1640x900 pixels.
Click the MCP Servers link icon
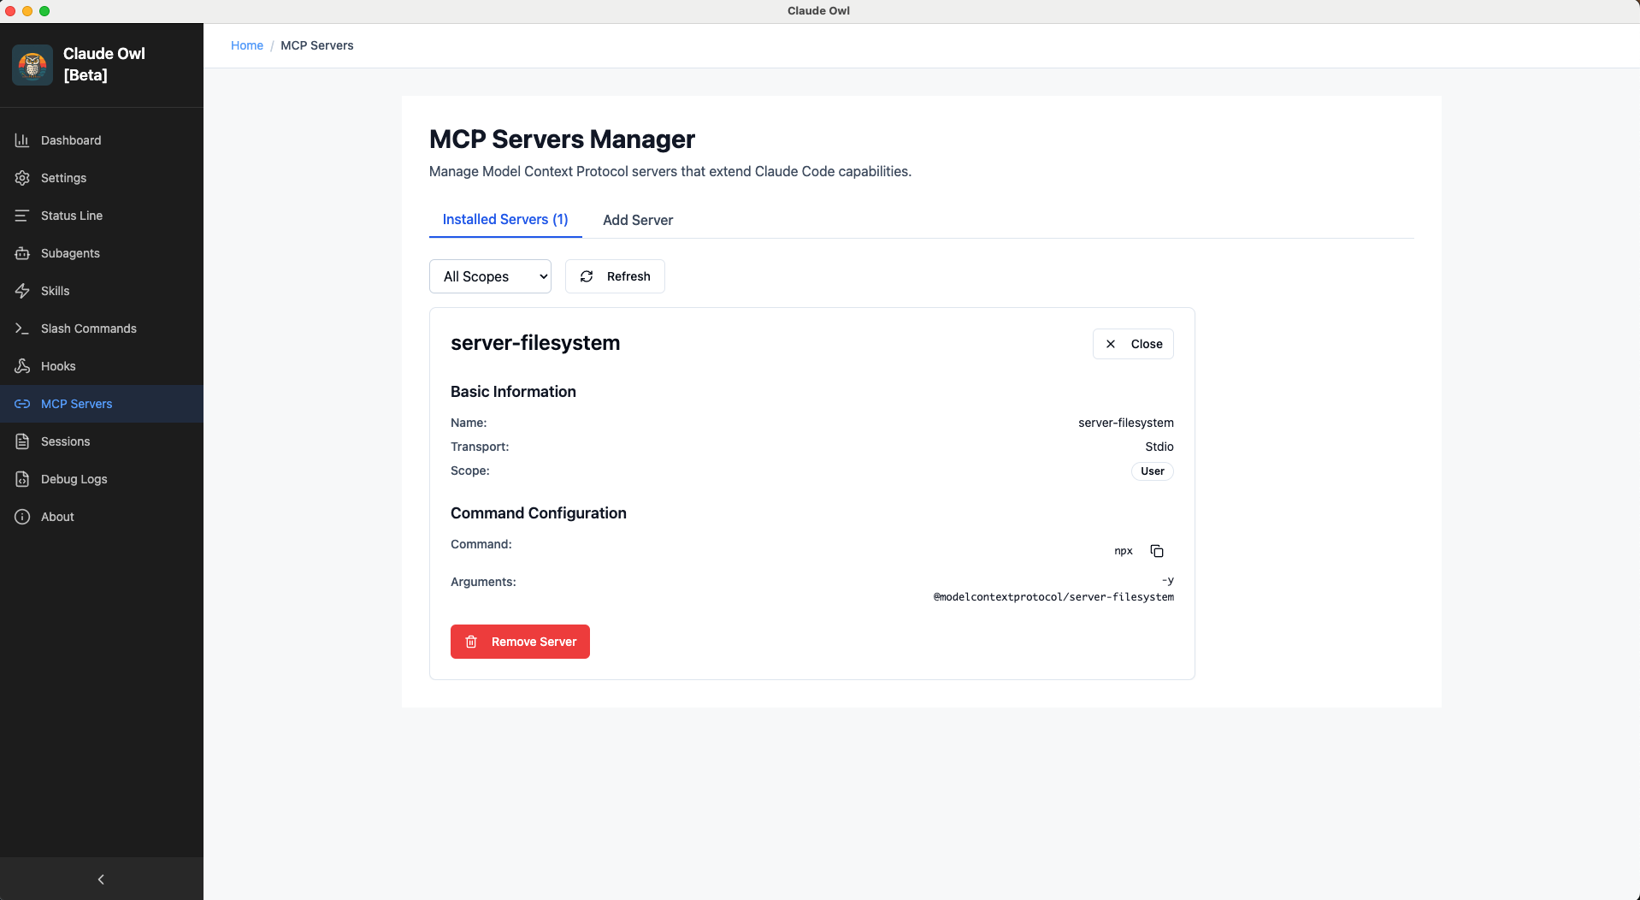(x=22, y=404)
